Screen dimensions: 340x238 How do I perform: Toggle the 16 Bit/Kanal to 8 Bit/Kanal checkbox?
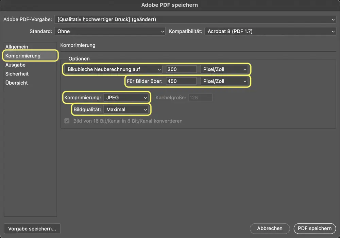click(x=67, y=121)
